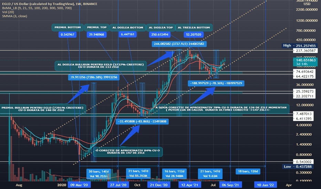This screenshot has height=189, width=321.
Task: Click the High 251.257455 price label
Action: tap(300, 46)
